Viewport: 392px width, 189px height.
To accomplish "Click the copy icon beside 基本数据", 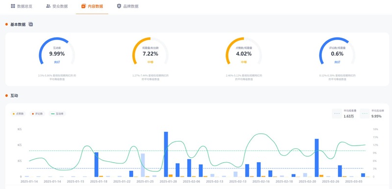I will (30, 24).
